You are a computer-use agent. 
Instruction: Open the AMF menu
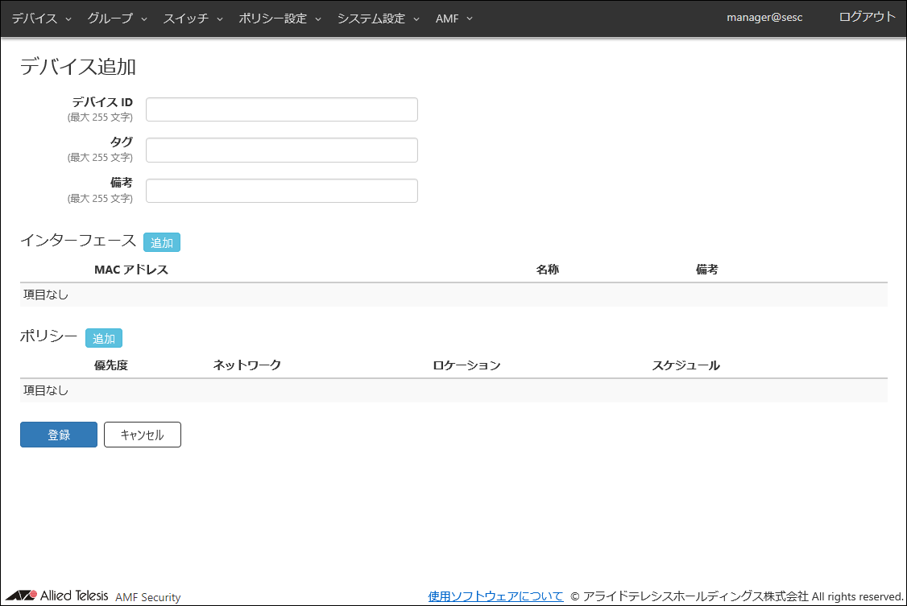click(453, 19)
